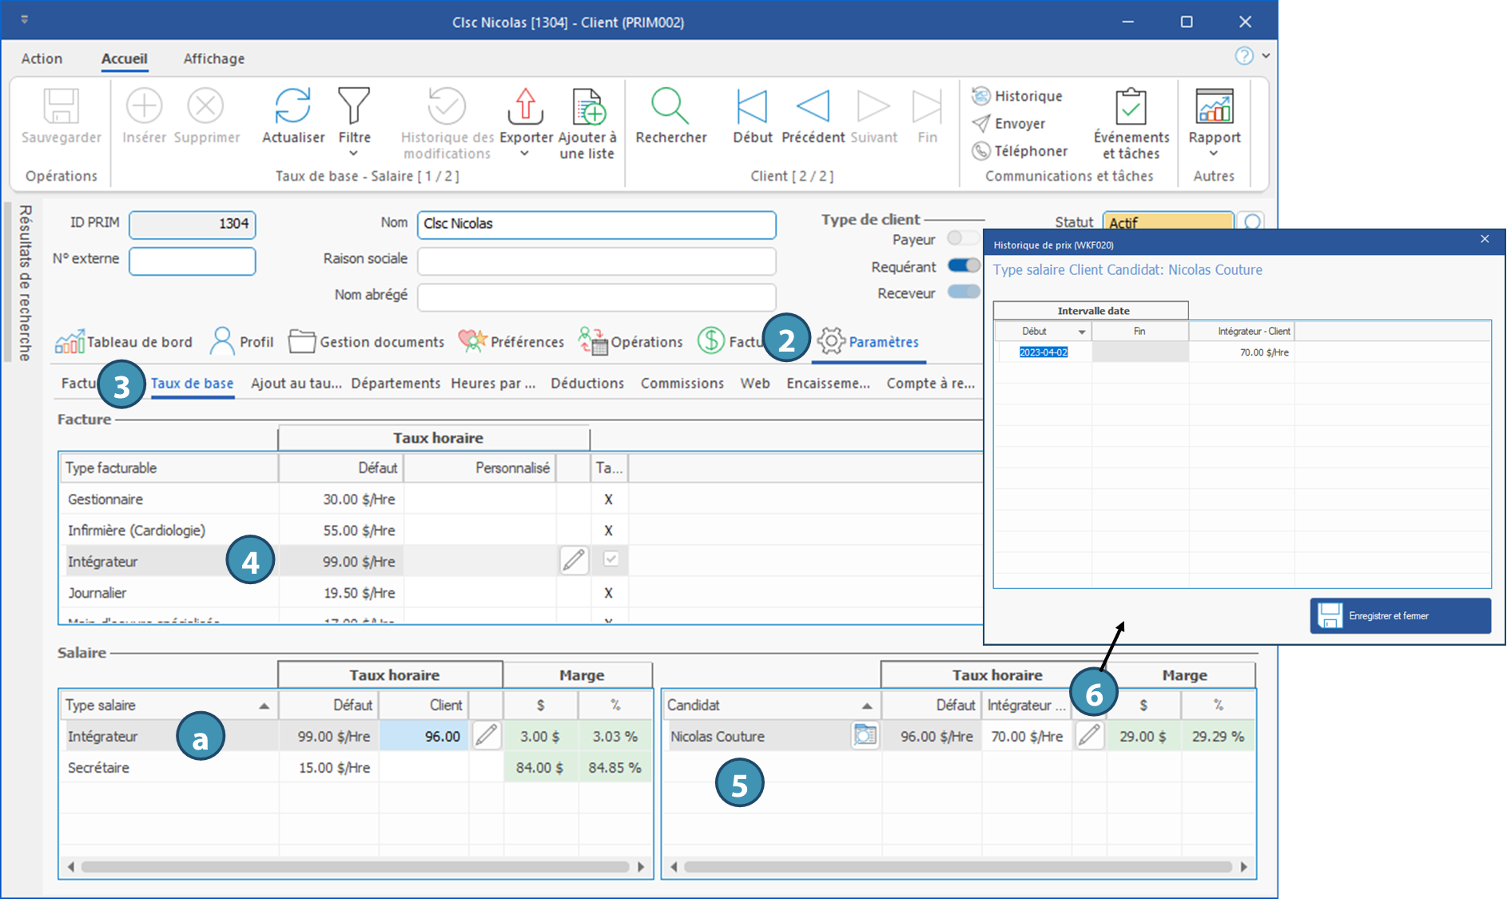Click Ajouter à une liste icon
The height and width of the screenshot is (899, 1507).
(588, 106)
